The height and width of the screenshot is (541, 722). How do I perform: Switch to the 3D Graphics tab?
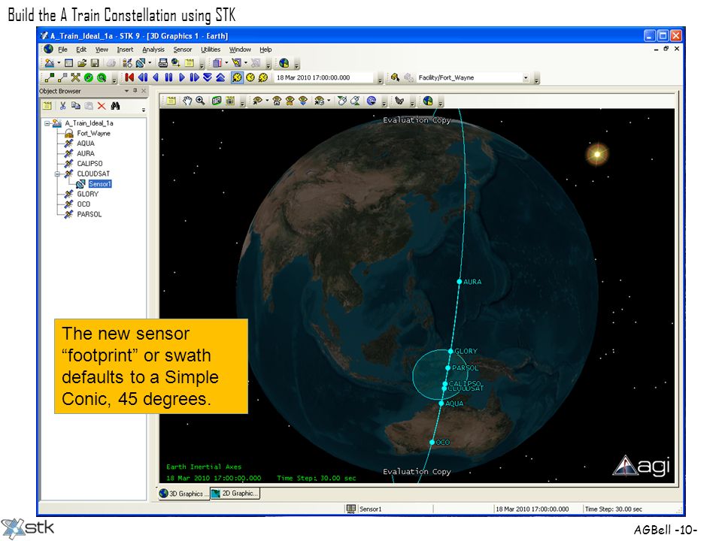[183, 494]
